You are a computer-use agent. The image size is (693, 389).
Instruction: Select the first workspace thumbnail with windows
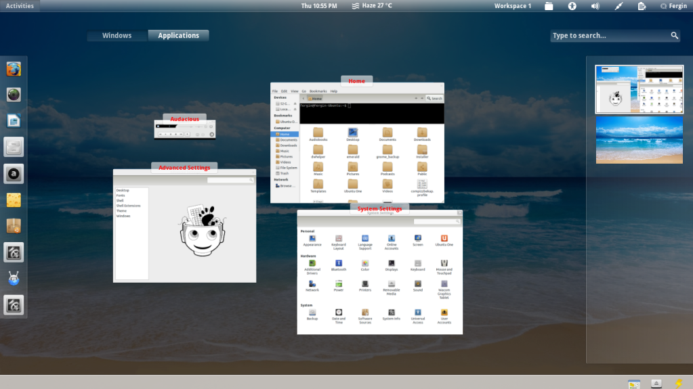point(639,89)
